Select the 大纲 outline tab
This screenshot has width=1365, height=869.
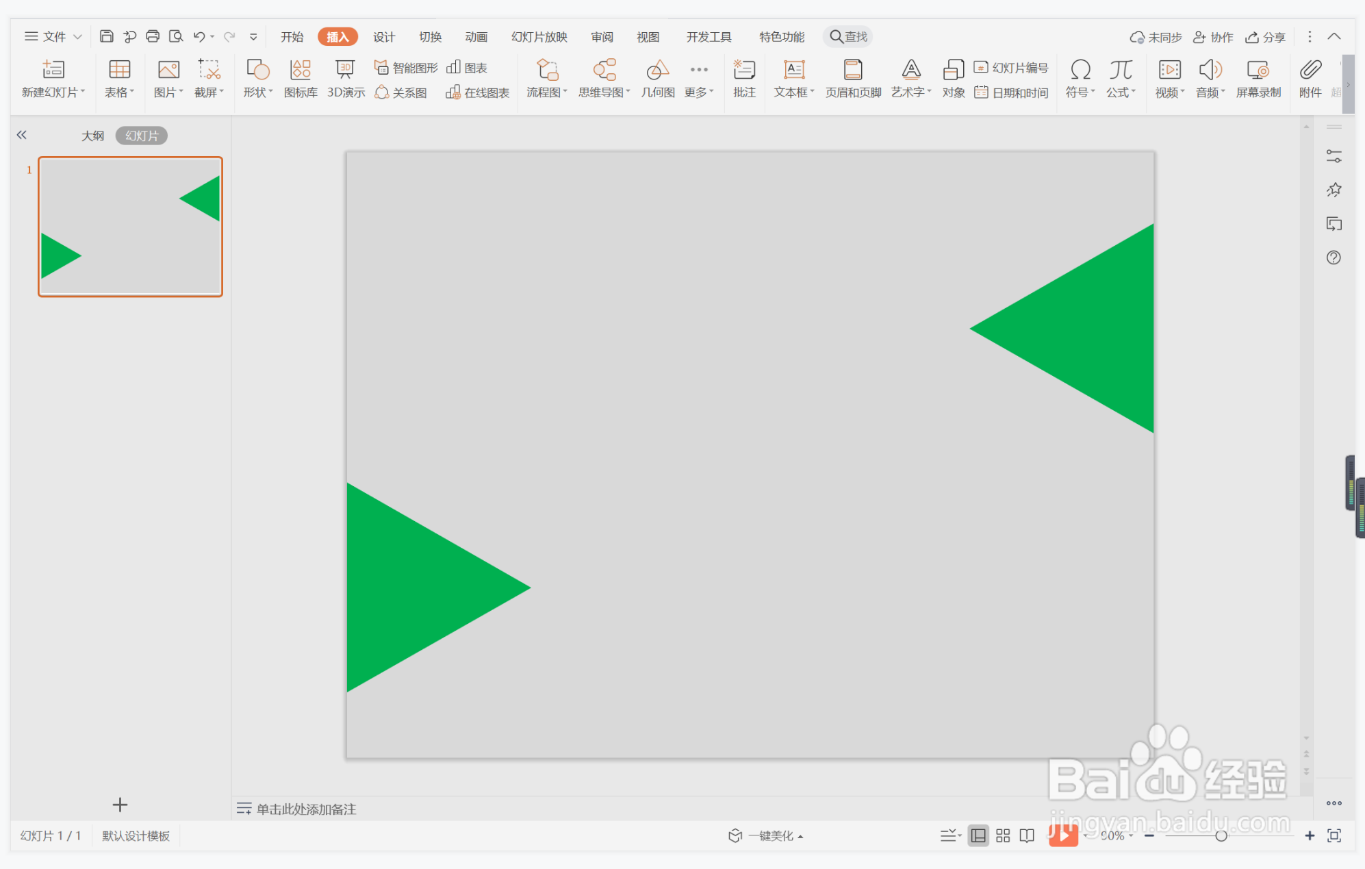pos(92,136)
